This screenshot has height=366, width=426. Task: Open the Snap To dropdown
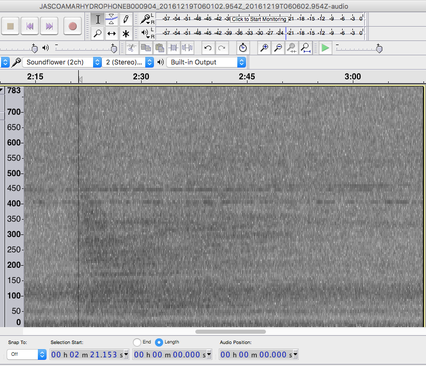pos(26,354)
